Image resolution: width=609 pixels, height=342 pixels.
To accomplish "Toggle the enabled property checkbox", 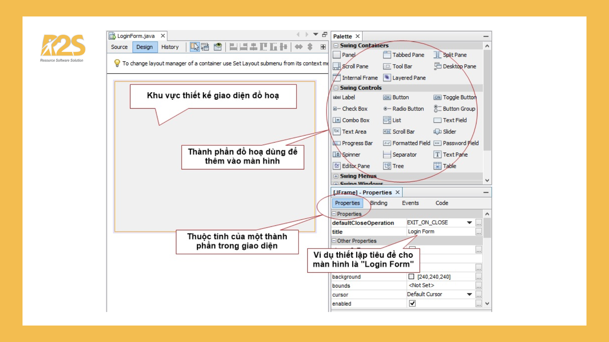I will pyautogui.click(x=412, y=303).
